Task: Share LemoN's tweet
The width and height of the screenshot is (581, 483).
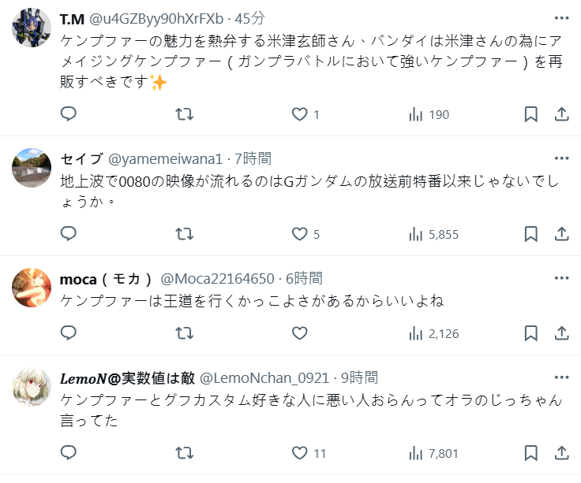Action: click(x=562, y=453)
